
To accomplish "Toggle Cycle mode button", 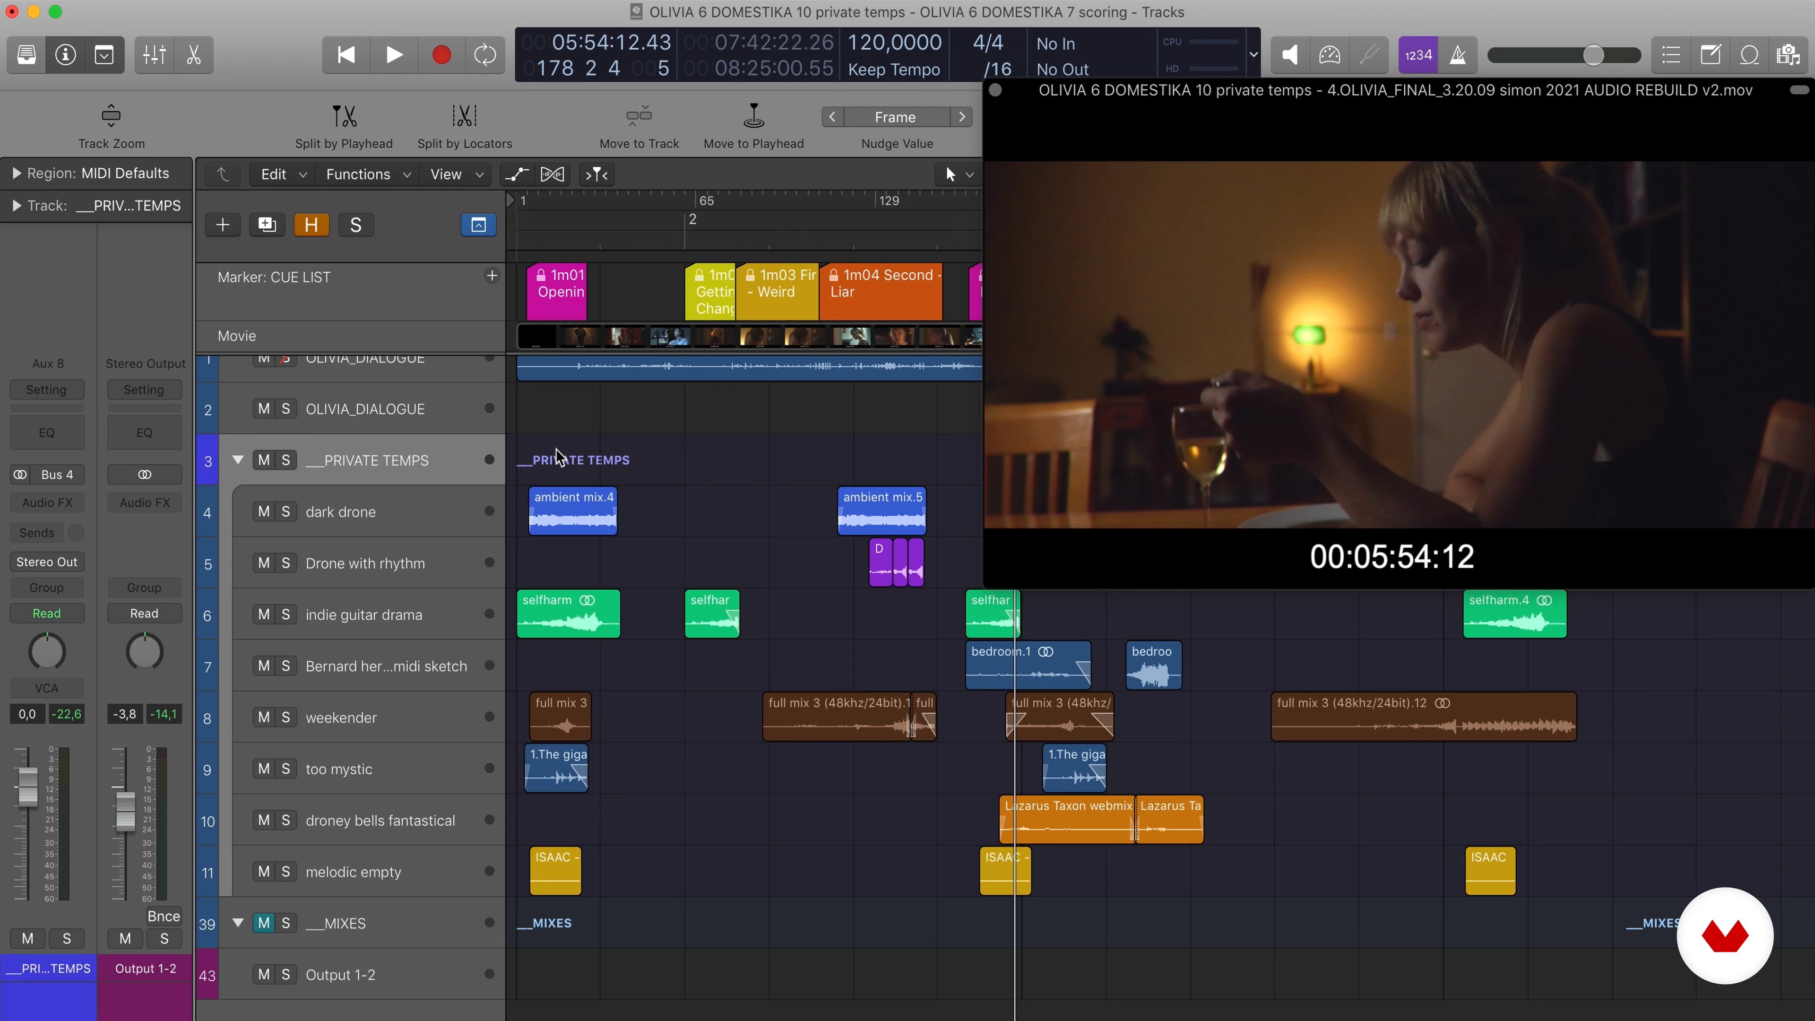I will [x=485, y=55].
